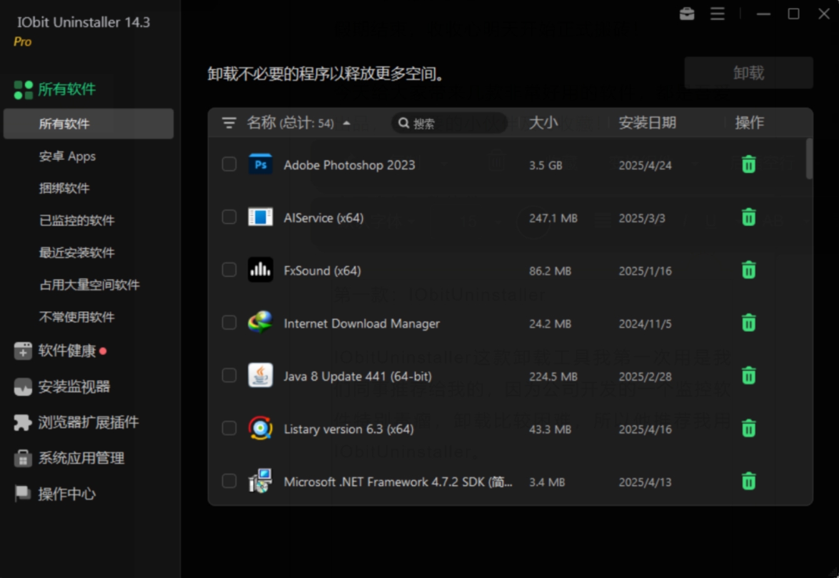Open the hamburger menu in title bar
Viewport: 839px width, 578px height.
click(718, 14)
